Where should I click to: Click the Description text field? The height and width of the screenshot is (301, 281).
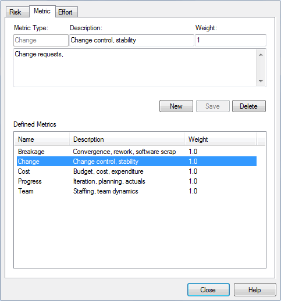pyautogui.click(x=131, y=40)
